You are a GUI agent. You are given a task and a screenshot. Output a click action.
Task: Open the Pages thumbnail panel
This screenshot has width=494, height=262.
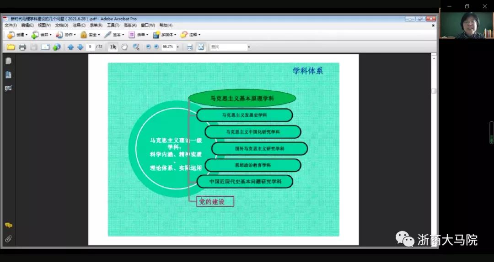(x=8, y=61)
